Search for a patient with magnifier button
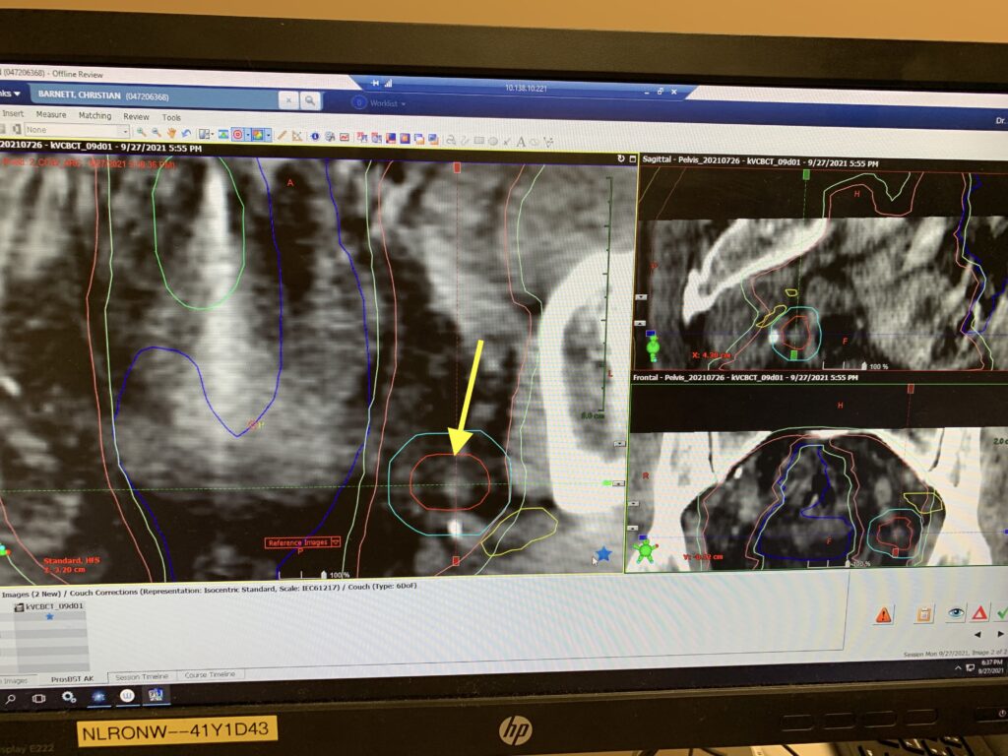 (310, 100)
